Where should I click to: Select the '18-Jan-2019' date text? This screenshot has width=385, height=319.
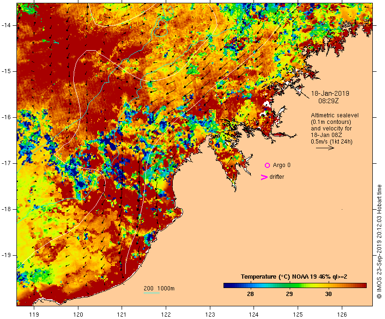coord(330,93)
